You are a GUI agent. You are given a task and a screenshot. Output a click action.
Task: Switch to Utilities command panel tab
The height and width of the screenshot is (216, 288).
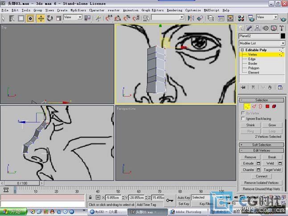click(x=282, y=28)
